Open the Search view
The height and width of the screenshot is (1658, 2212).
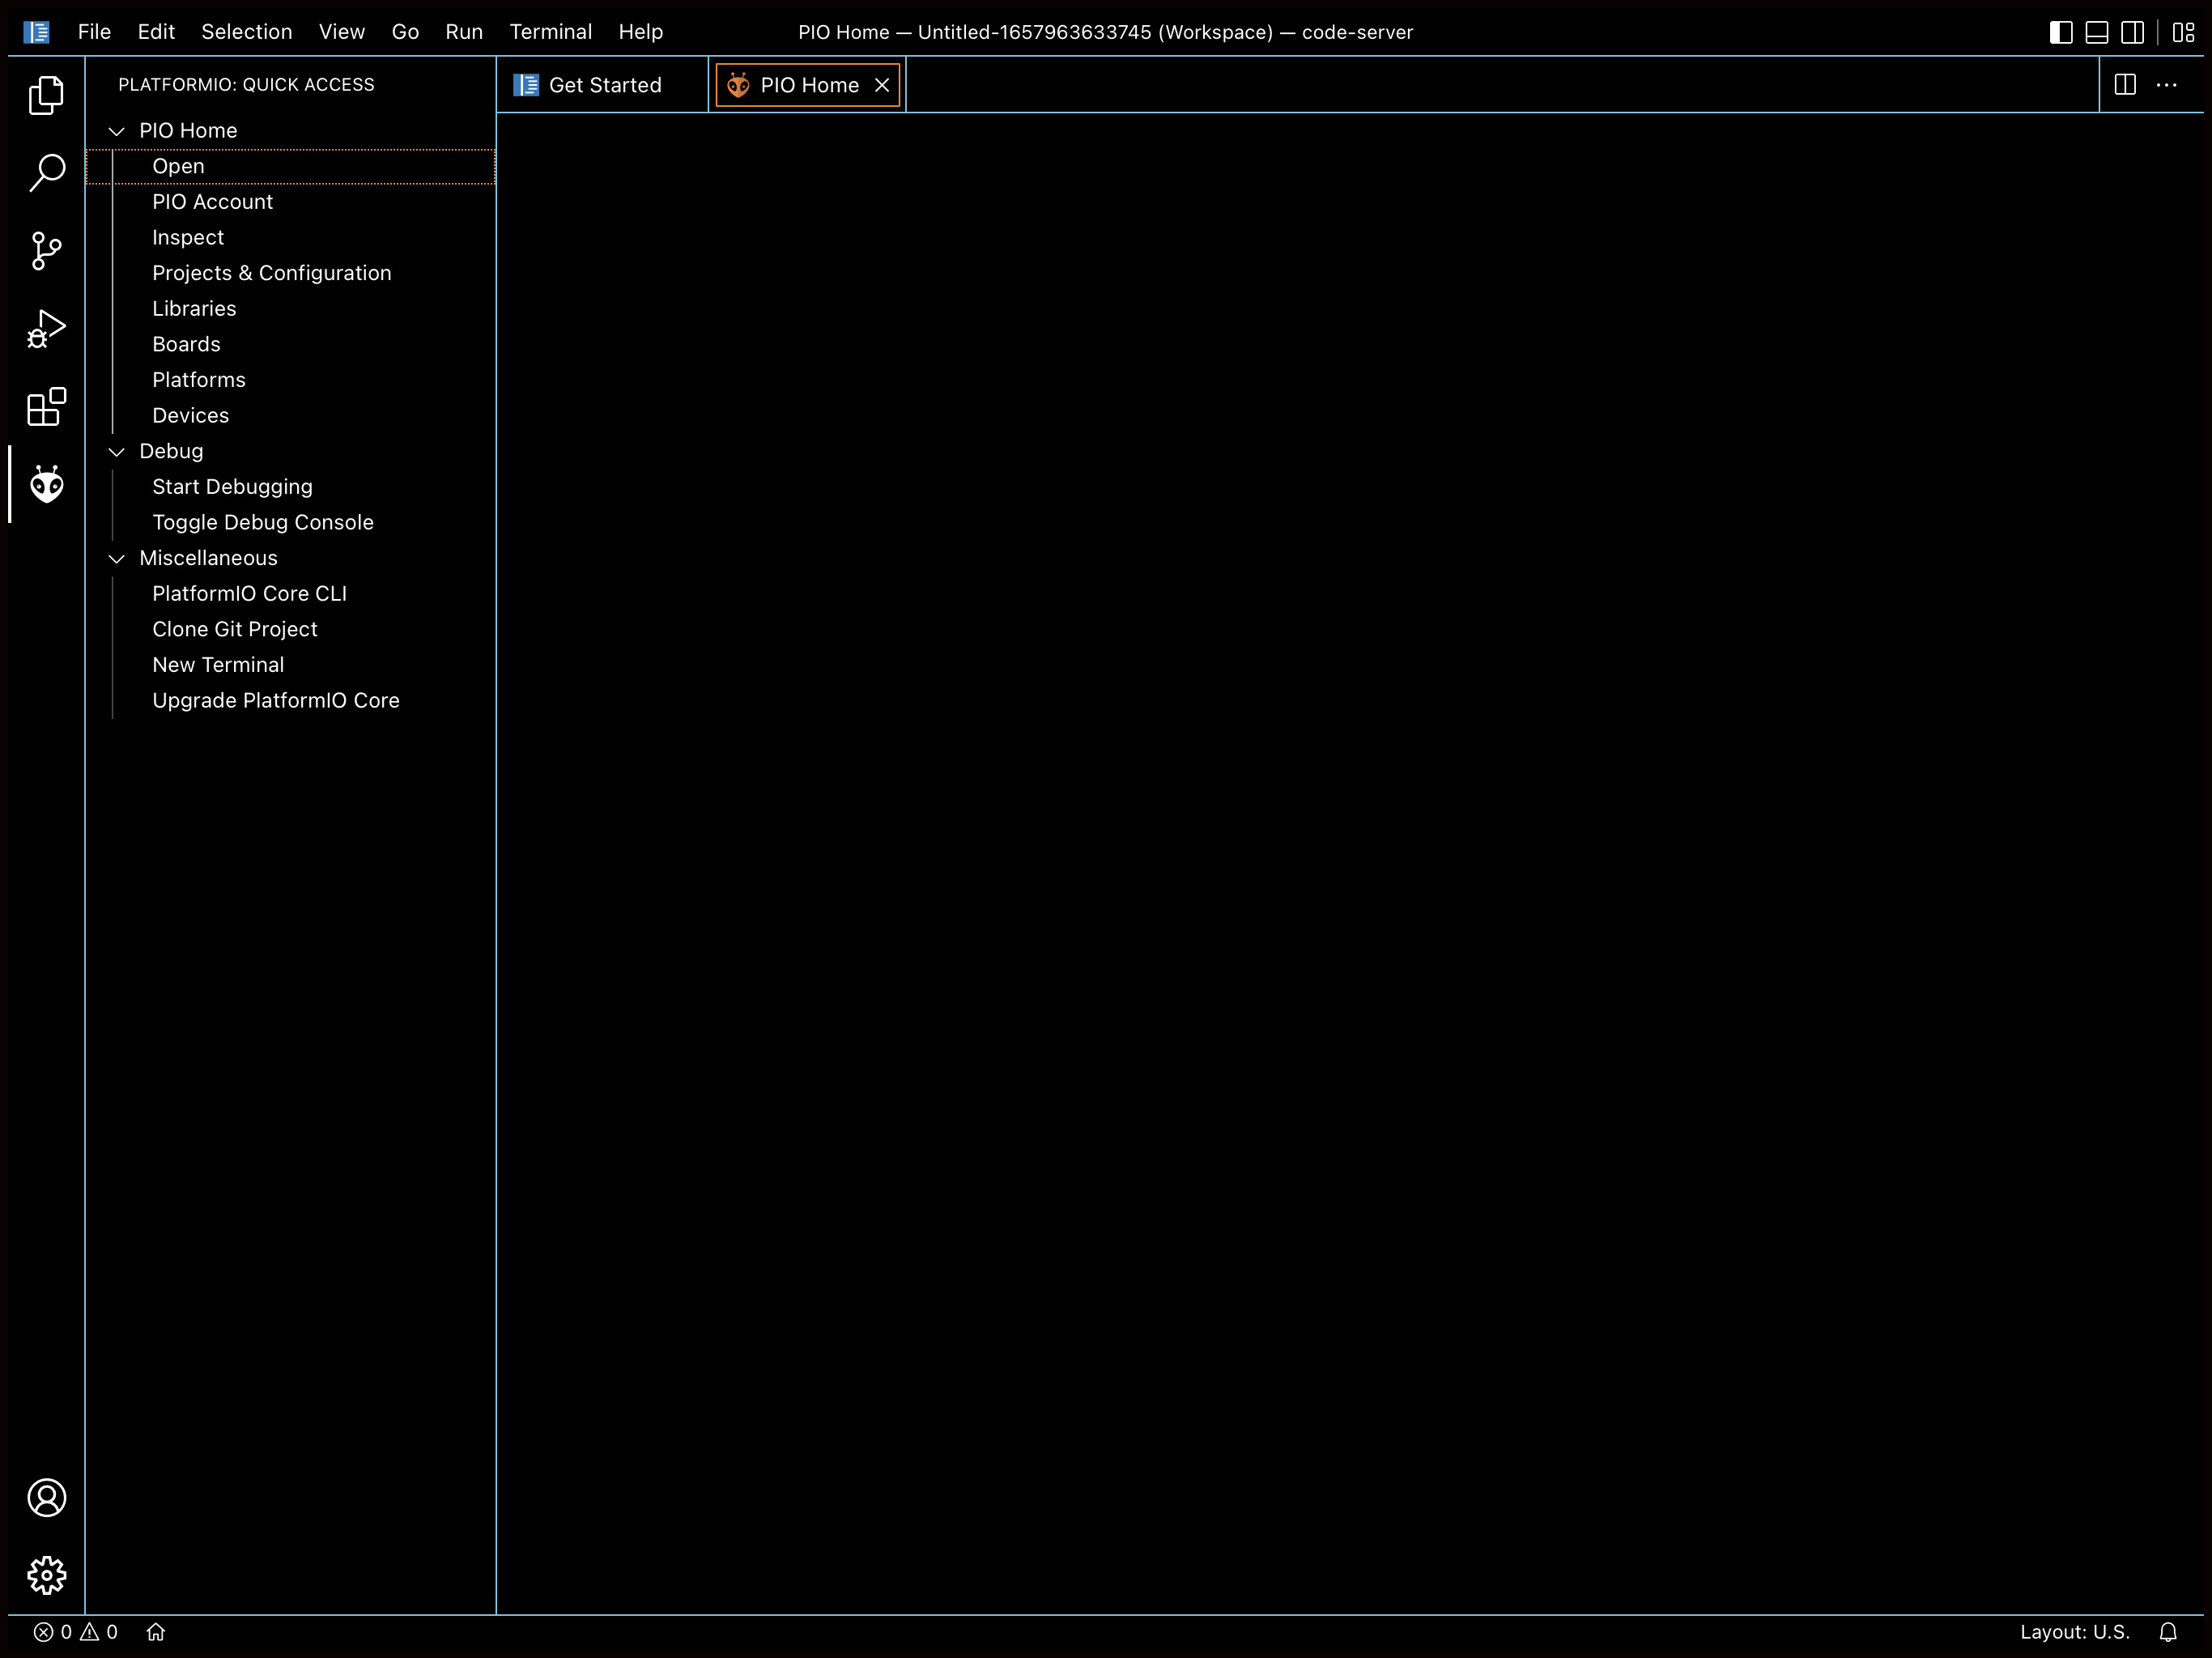(46, 172)
